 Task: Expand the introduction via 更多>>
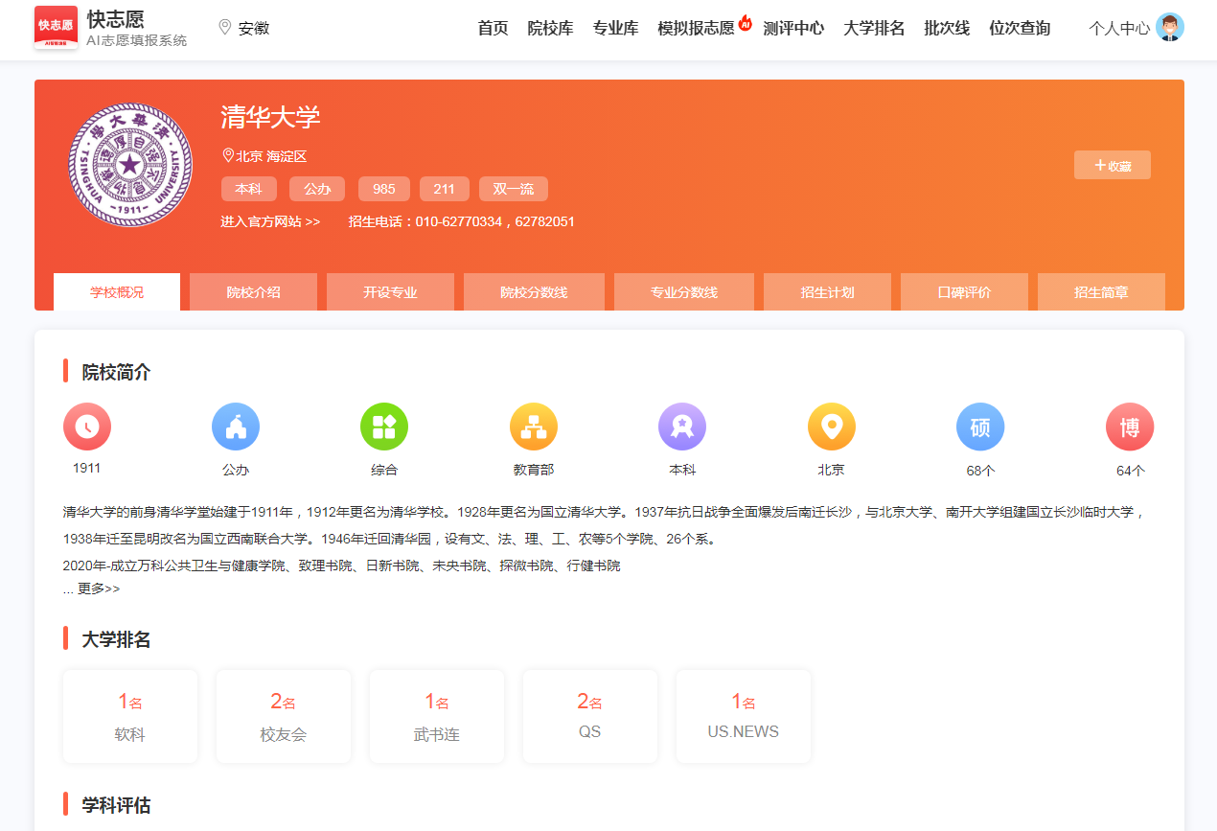(99, 589)
